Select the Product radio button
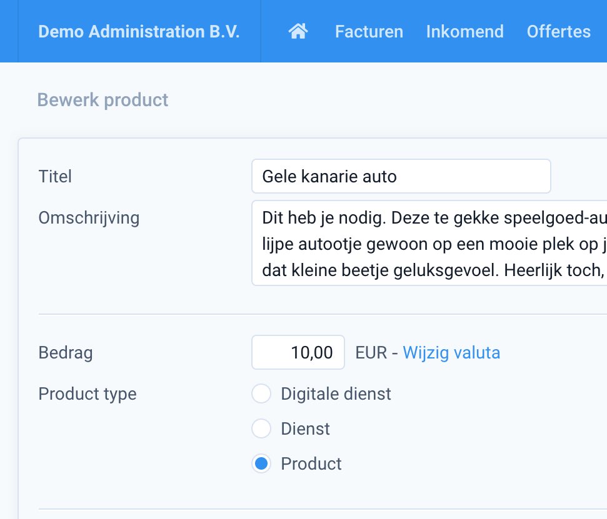607x519 pixels. 261,463
